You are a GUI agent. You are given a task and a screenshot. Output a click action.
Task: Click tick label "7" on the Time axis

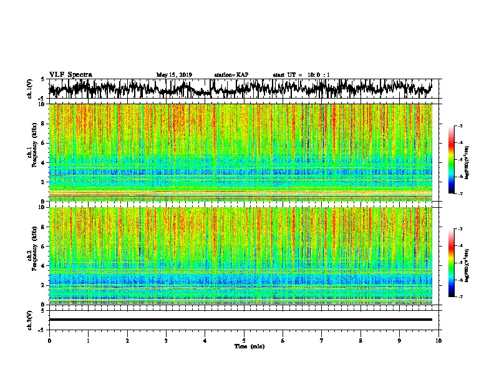[322, 341]
